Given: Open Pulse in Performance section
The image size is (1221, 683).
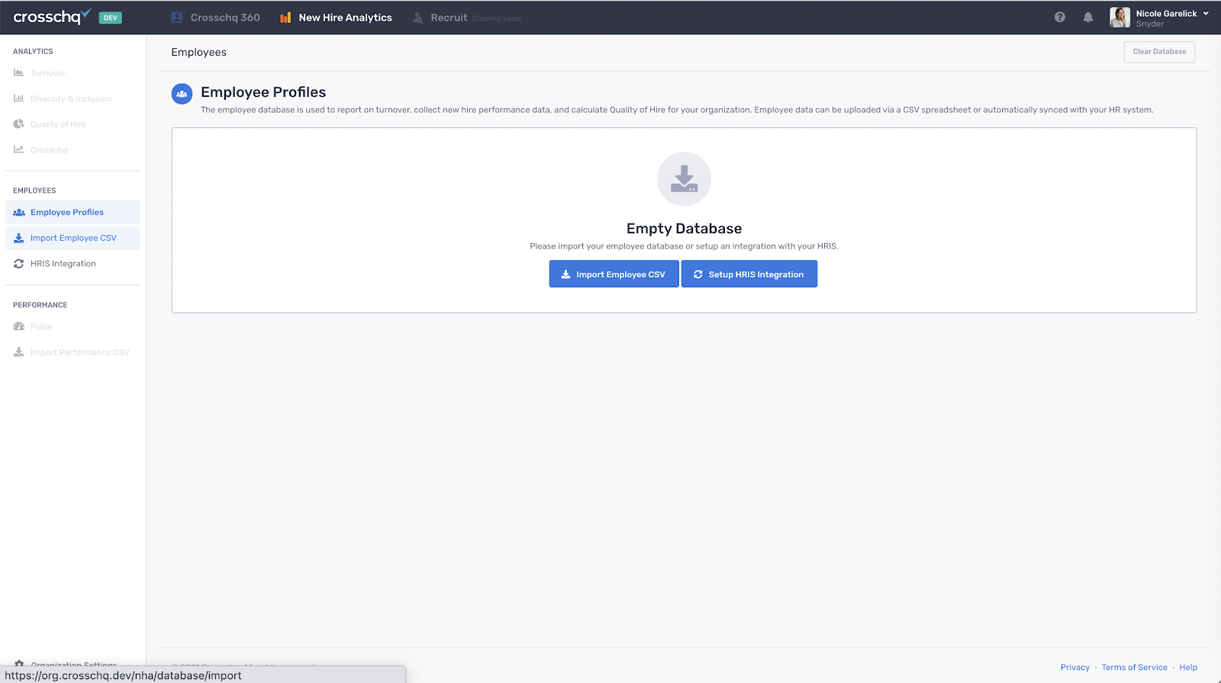Looking at the screenshot, I should pyautogui.click(x=41, y=327).
